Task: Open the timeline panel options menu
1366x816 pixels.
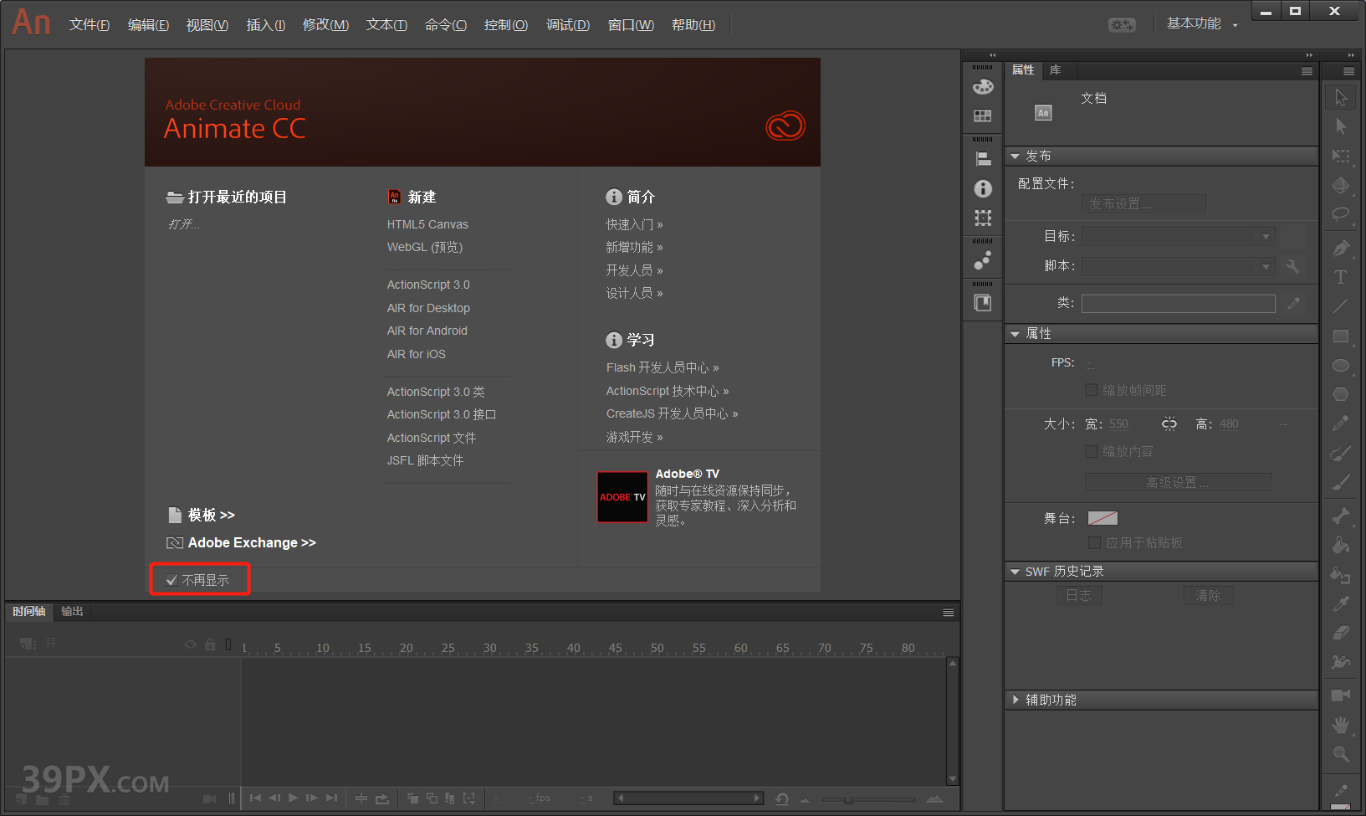Action: (949, 613)
